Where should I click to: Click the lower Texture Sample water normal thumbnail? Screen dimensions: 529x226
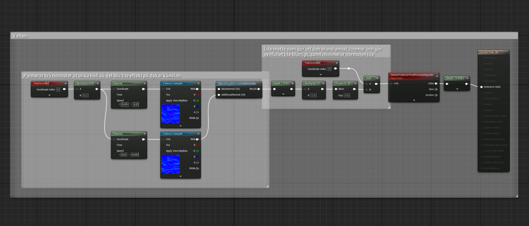pyautogui.click(x=170, y=163)
